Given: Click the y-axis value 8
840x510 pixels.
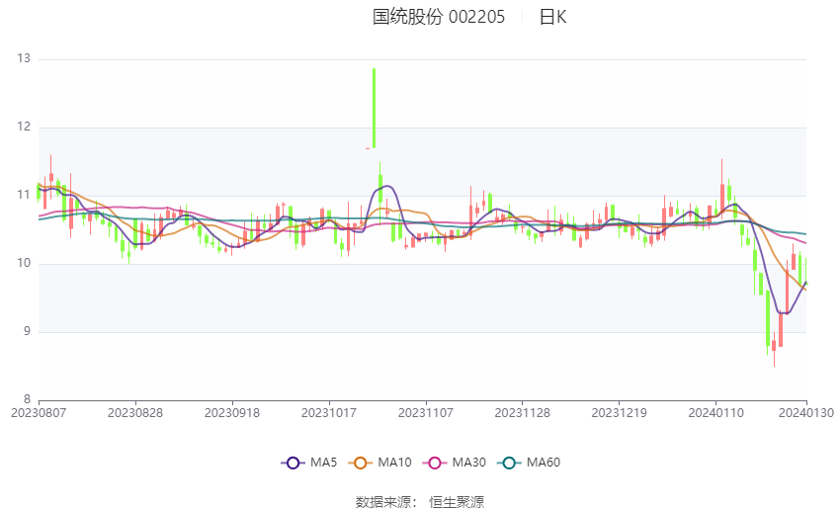Looking at the screenshot, I should click(27, 399).
